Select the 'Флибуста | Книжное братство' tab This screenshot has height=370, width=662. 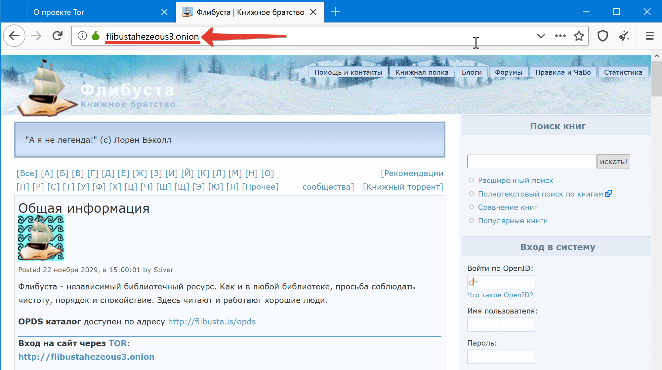pyautogui.click(x=250, y=12)
